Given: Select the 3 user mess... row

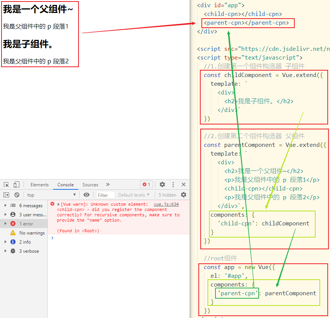Looking at the screenshot, I should (24, 214).
